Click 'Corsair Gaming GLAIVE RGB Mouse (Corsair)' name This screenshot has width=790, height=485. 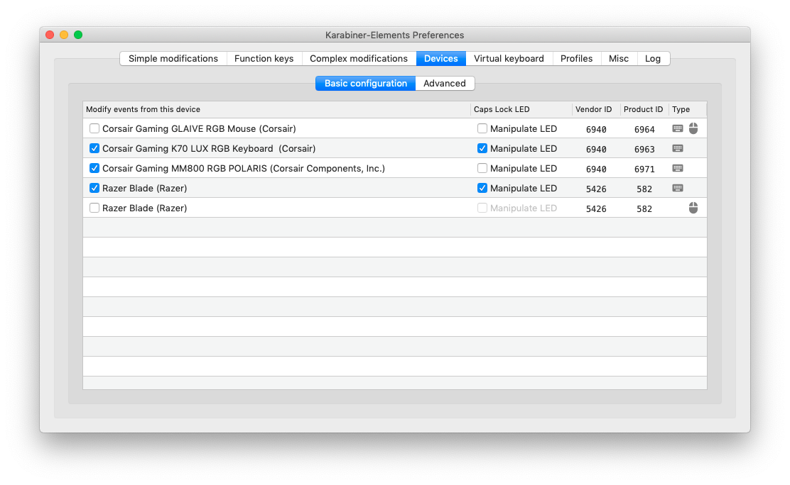pyautogui.click(x=199, y=129)
